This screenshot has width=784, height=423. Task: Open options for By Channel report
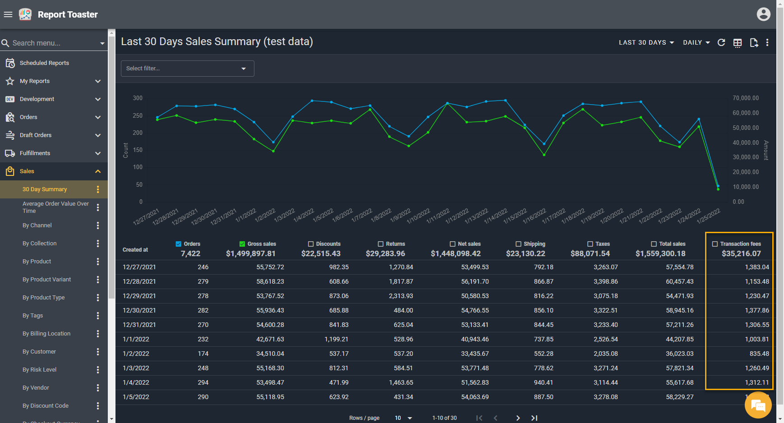[98, 225]
